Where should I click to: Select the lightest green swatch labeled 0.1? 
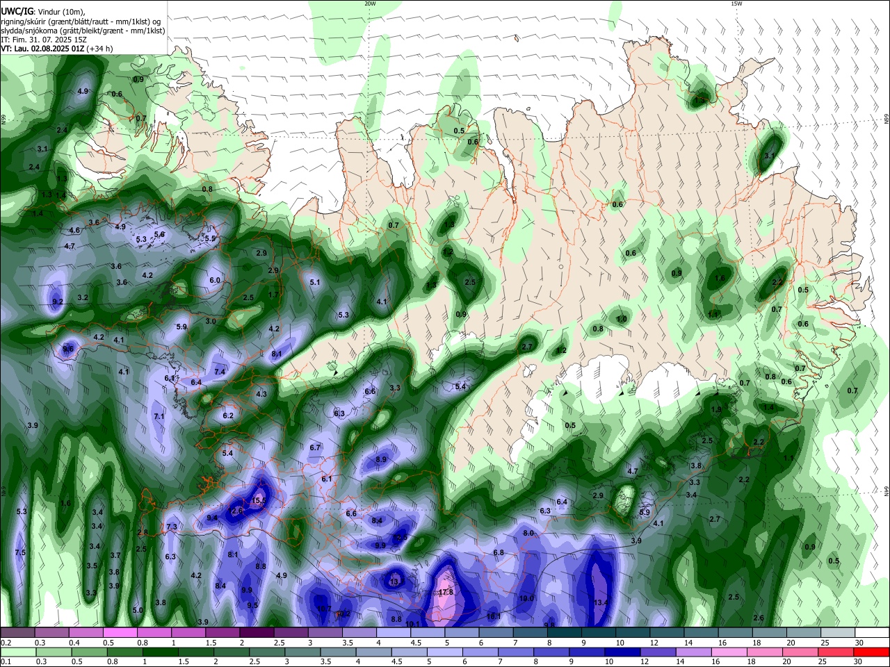pyautogui.click(x=17, y=652)
